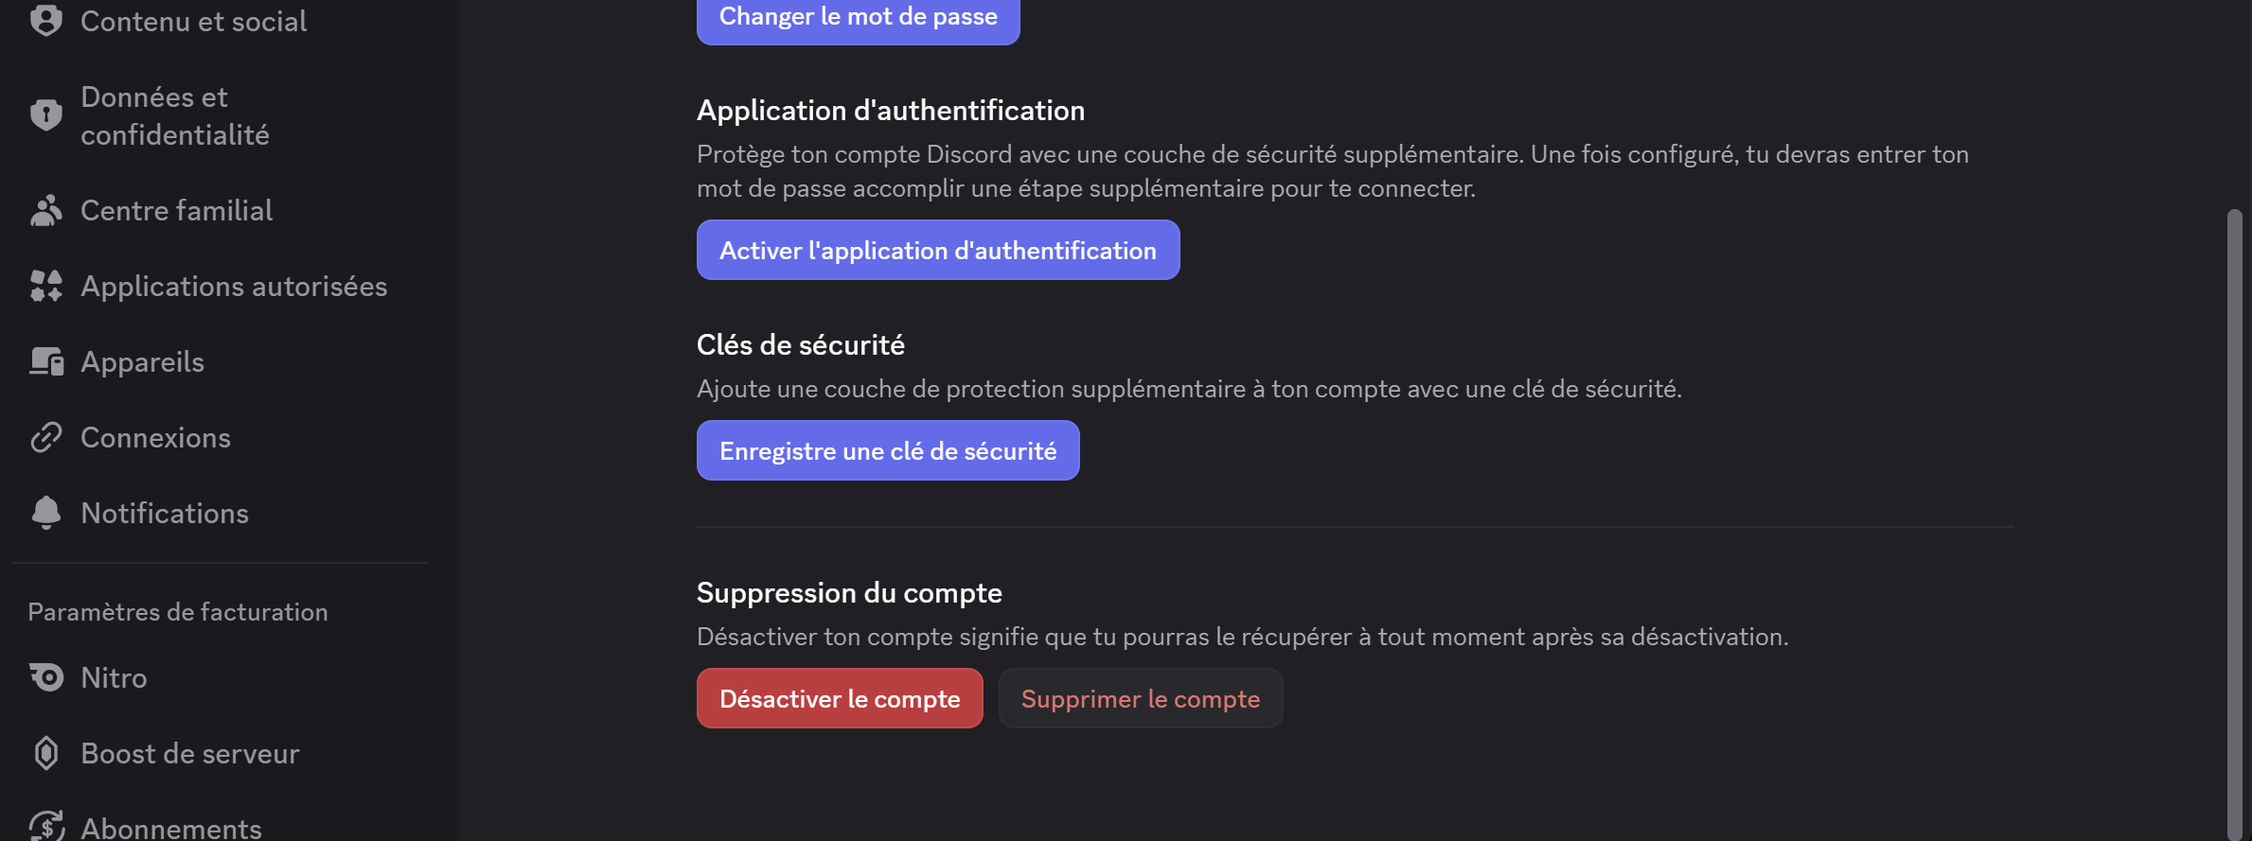This screenshot has height=841, width=2252.
Task: Click the Notifications bell icon
Action: (45, 513)
